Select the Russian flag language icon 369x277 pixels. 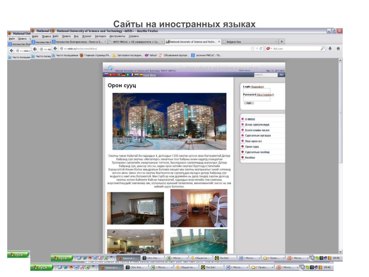(106, 75)
